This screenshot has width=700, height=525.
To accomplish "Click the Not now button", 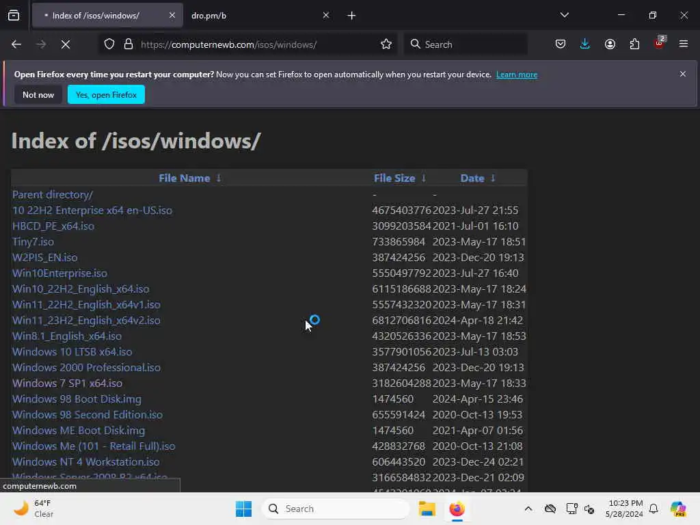I will [38, 94].
